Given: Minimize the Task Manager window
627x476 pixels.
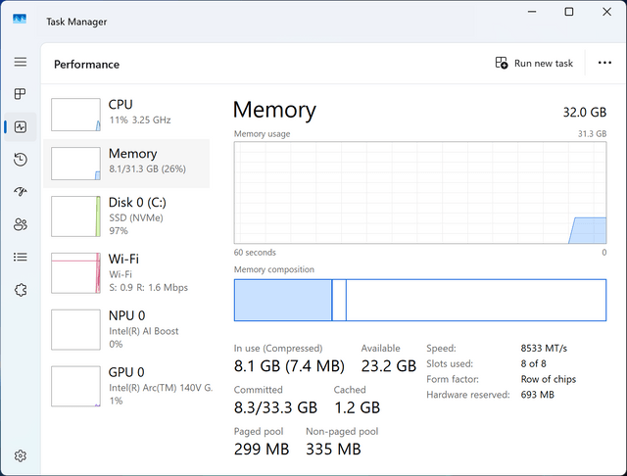Looking at the screenshot, I should (532, 12).
